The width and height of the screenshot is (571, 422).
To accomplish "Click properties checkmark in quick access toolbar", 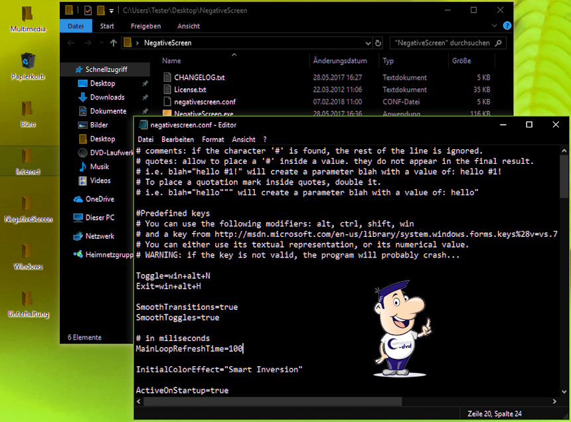I will [x=88, y=11].
